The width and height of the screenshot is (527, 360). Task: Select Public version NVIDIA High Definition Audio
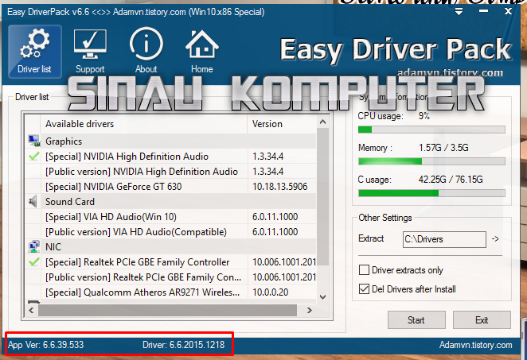(170, 172)
